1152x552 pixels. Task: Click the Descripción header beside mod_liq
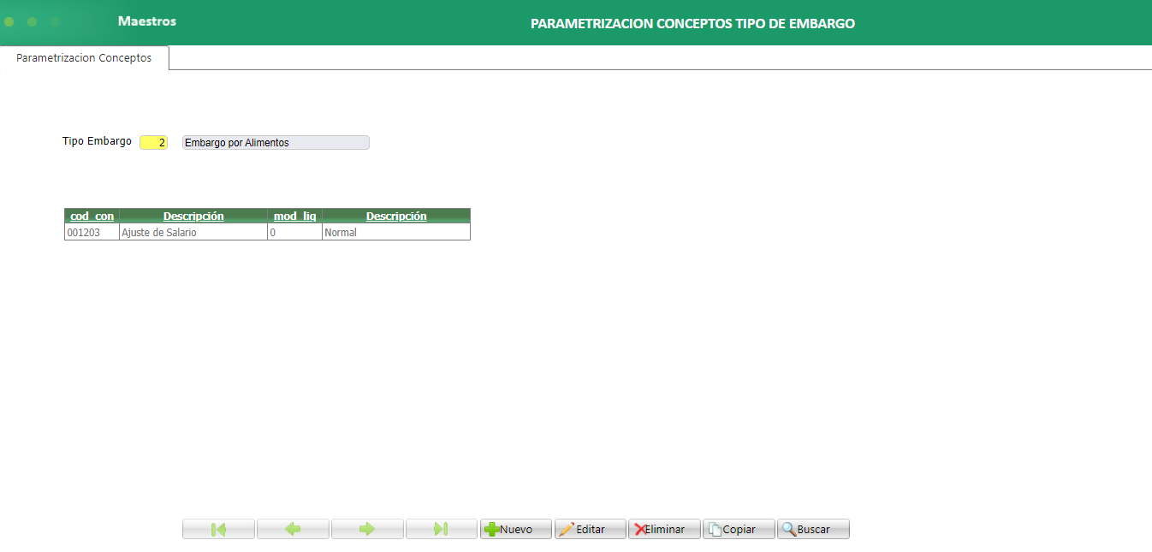pos(396,216)
